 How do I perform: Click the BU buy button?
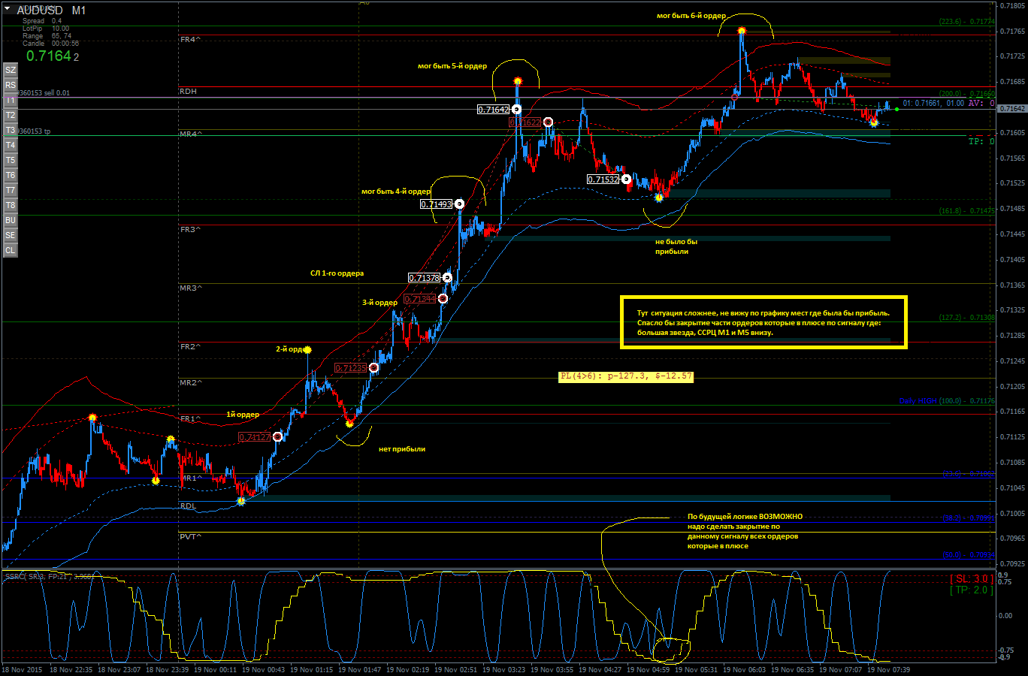(11, 220)
